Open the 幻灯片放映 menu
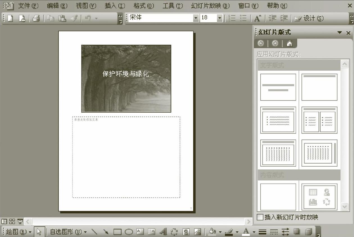The height and width of the screenshot is (237, 354). [210, 6]
